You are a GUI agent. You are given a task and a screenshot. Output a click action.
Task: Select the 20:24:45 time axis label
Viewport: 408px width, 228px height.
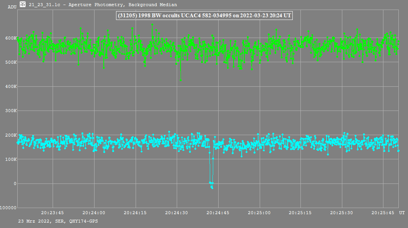pos(218,213)
